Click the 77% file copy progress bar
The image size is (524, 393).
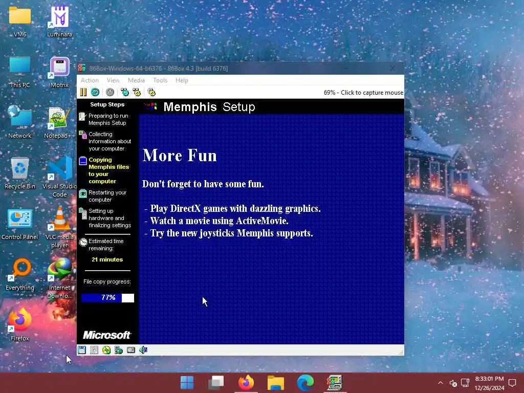107,298
